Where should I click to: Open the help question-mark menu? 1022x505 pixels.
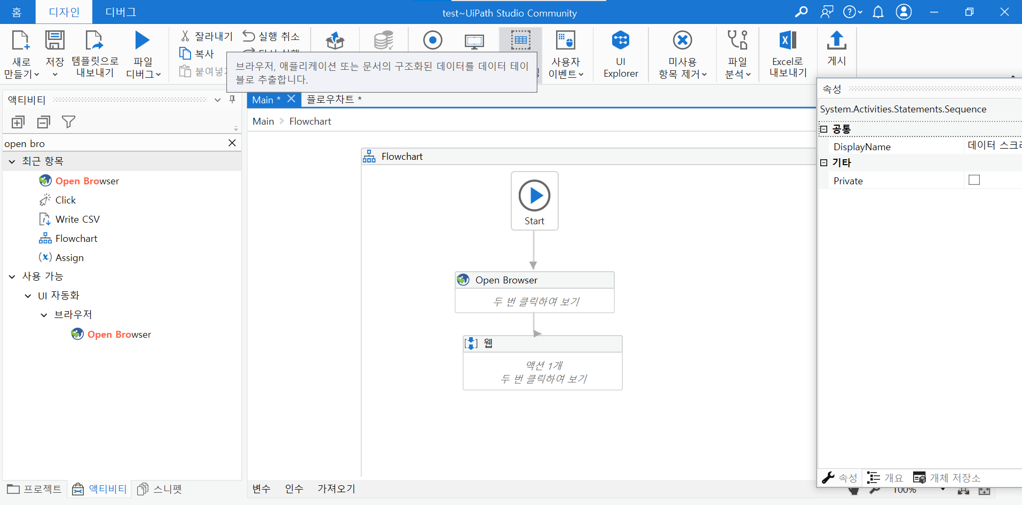coord(852,12)
